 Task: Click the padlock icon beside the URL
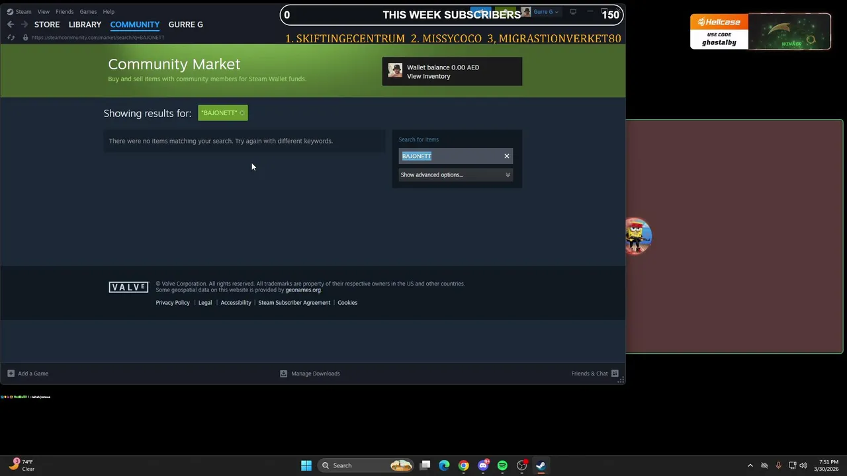click(26, 38)
